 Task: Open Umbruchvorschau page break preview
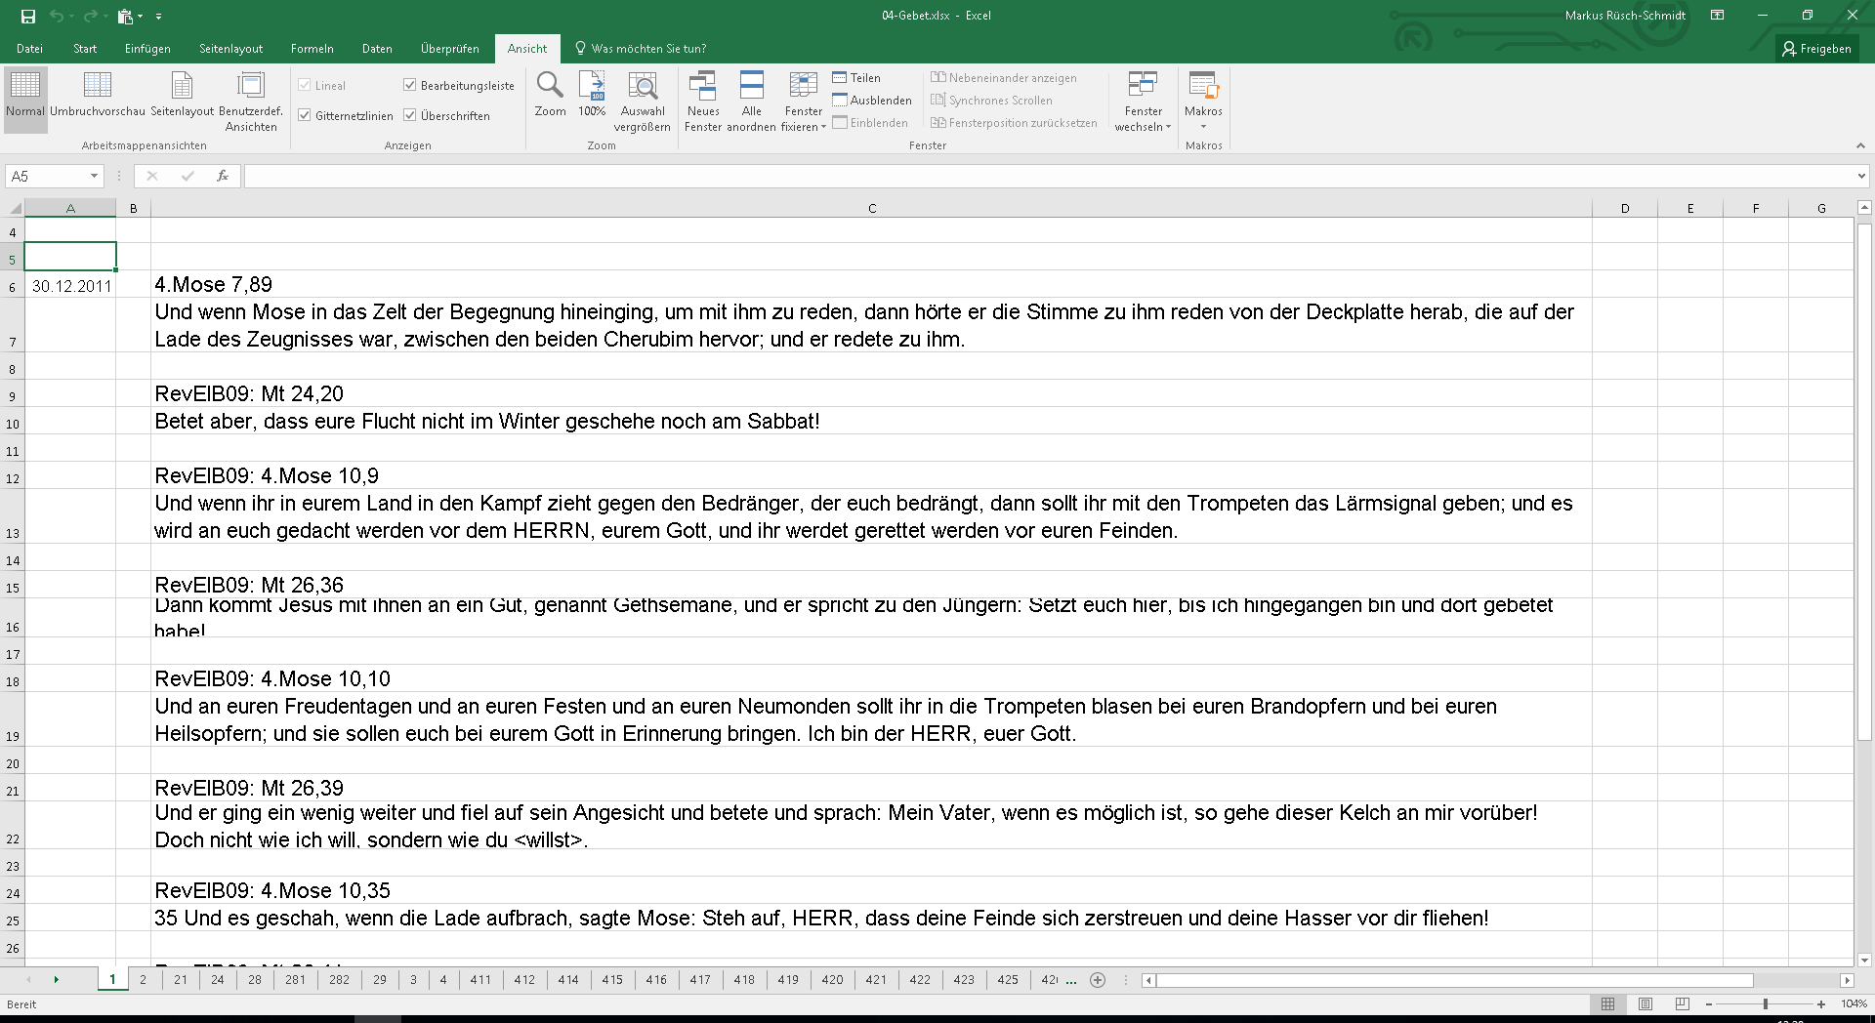[98, 95]
